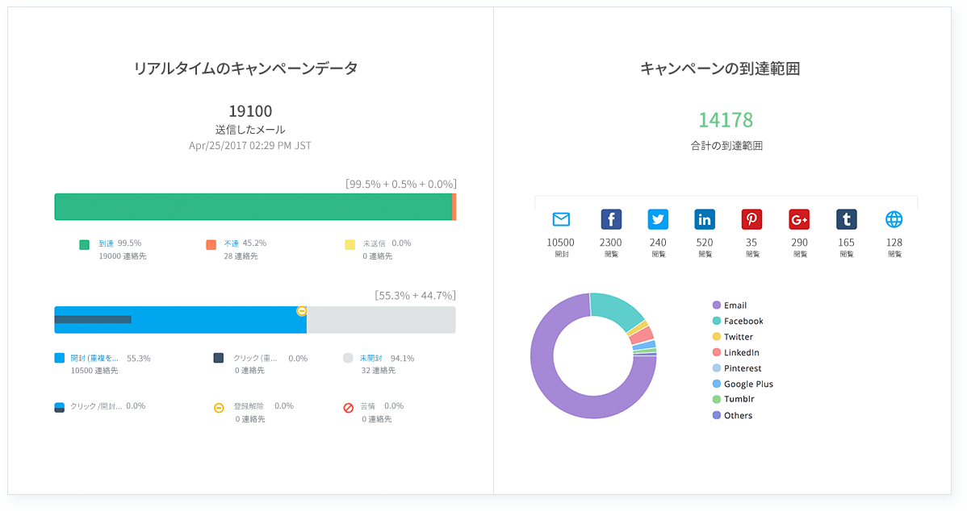Image resolution: width=967 pixels, height=511 pixels.
Task: Toggle Twitter in the donut chart legend
Action: point(733,337)
